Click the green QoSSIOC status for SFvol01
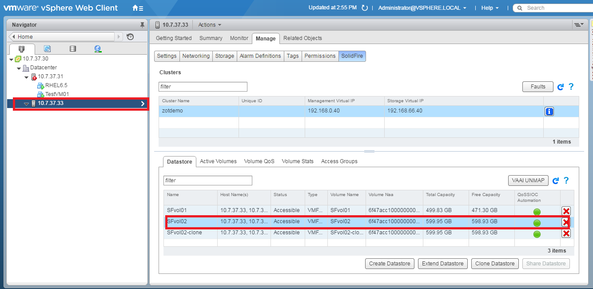 (537, 212)
